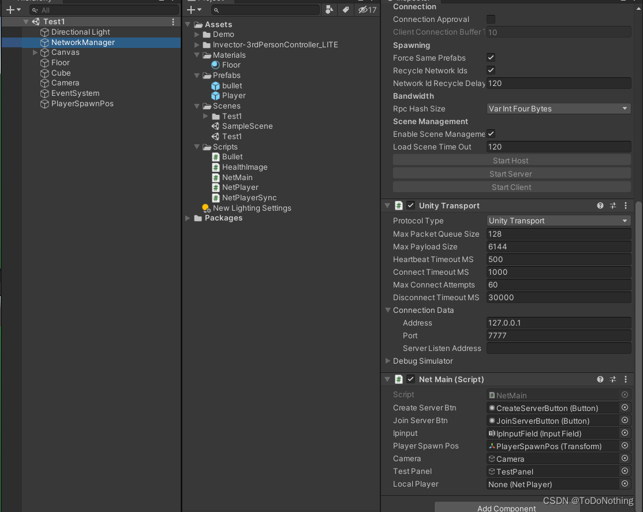This screenshot has height=512, width=643.
Task: Select the HealthImage script icon
Action: pyautogui.click(x=216, y=167)
